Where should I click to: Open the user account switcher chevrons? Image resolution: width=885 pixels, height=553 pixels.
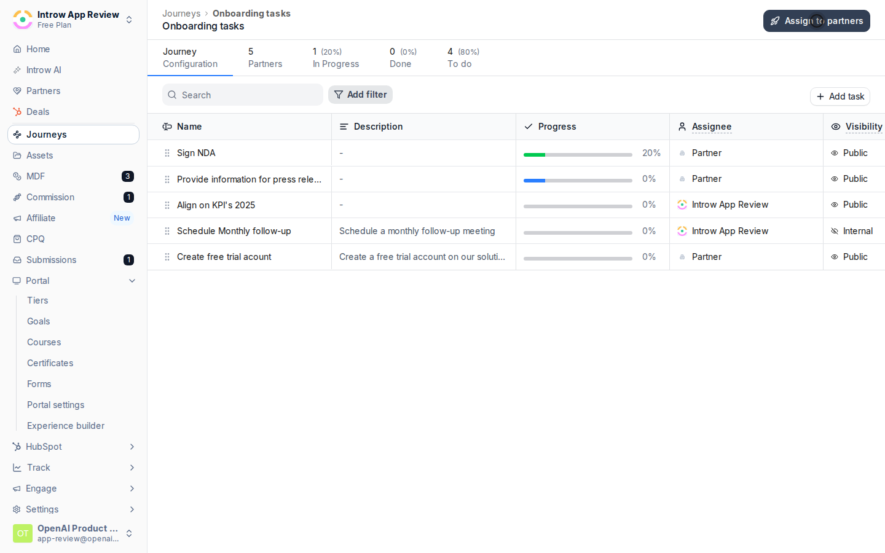pos(129,533)
